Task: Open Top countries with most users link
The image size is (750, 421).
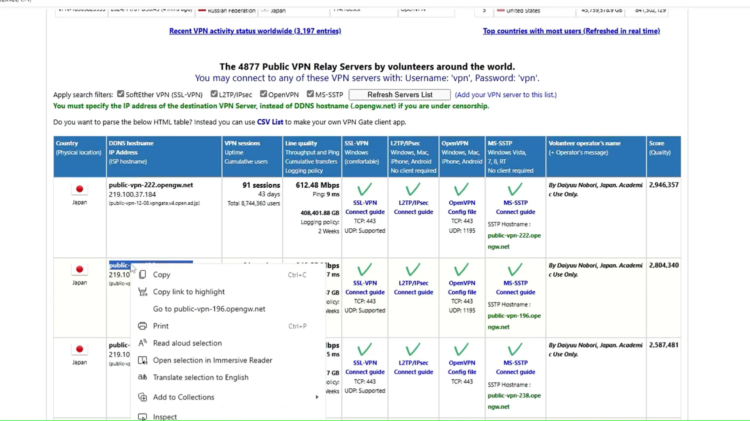Action: coord(571,31)
